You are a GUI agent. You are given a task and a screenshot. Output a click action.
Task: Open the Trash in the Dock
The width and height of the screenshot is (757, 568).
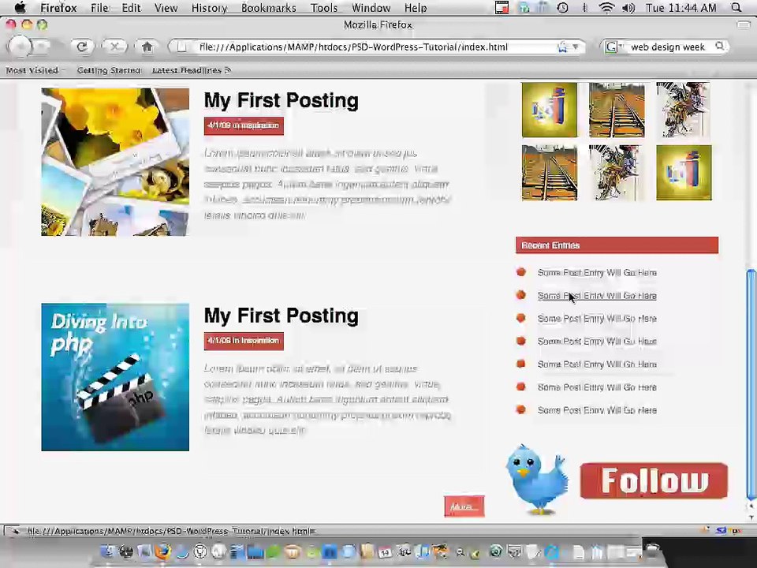point(653,551)
